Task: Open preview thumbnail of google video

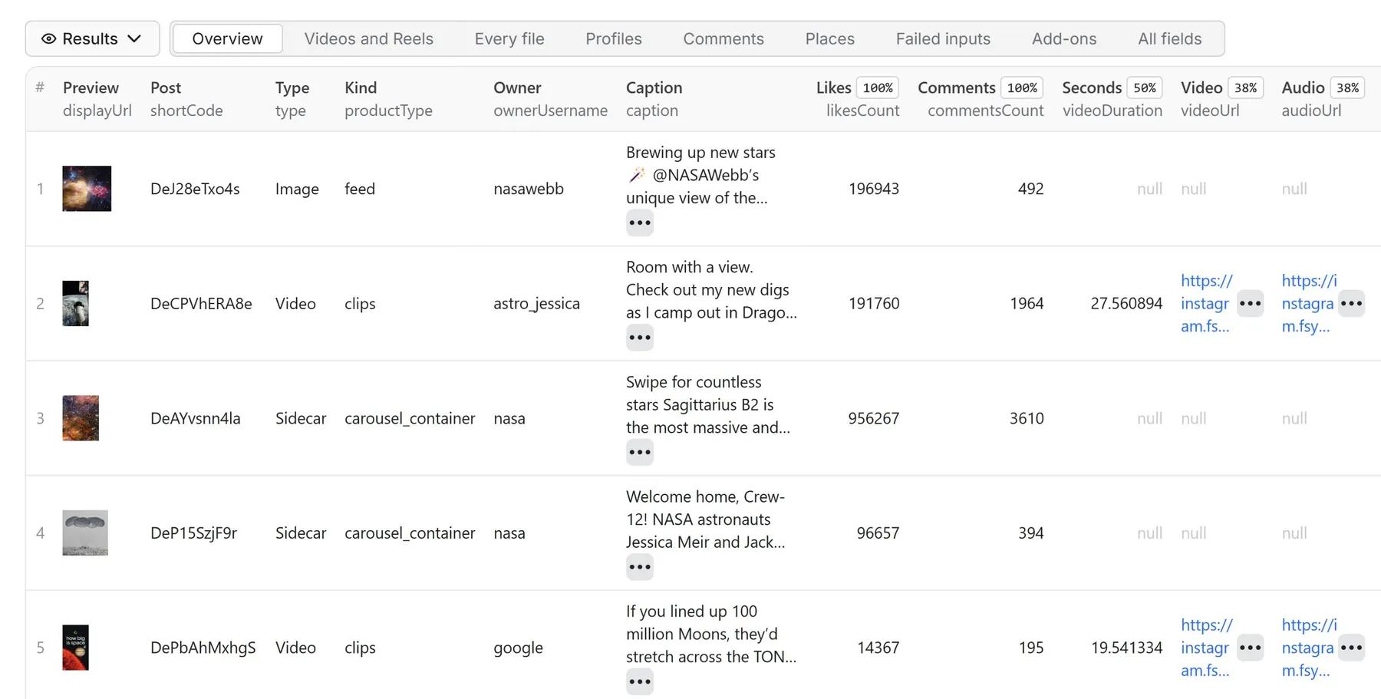Action: pos(75,648)
